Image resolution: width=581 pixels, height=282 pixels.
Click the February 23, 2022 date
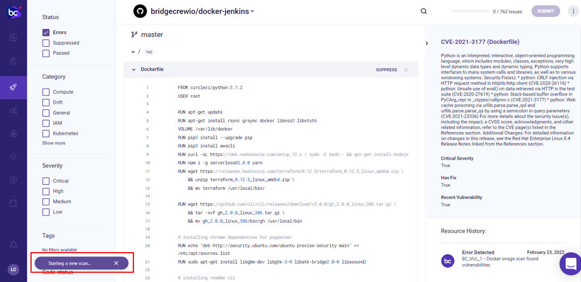click(546, 252)
